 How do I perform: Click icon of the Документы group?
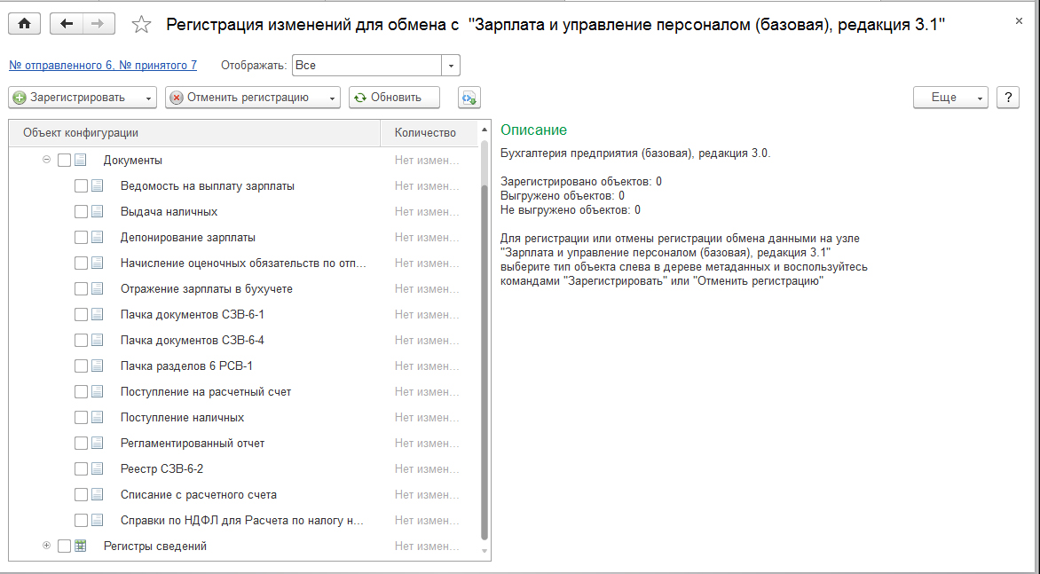81,161
